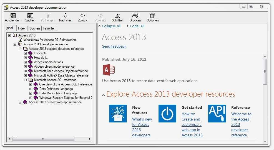Click the Access 2013 open book root icon

[x=15, y=35]
